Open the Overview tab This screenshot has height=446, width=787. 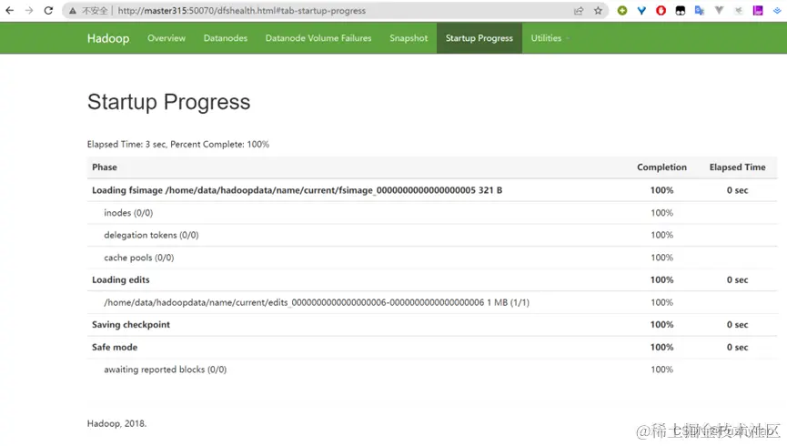166,38
